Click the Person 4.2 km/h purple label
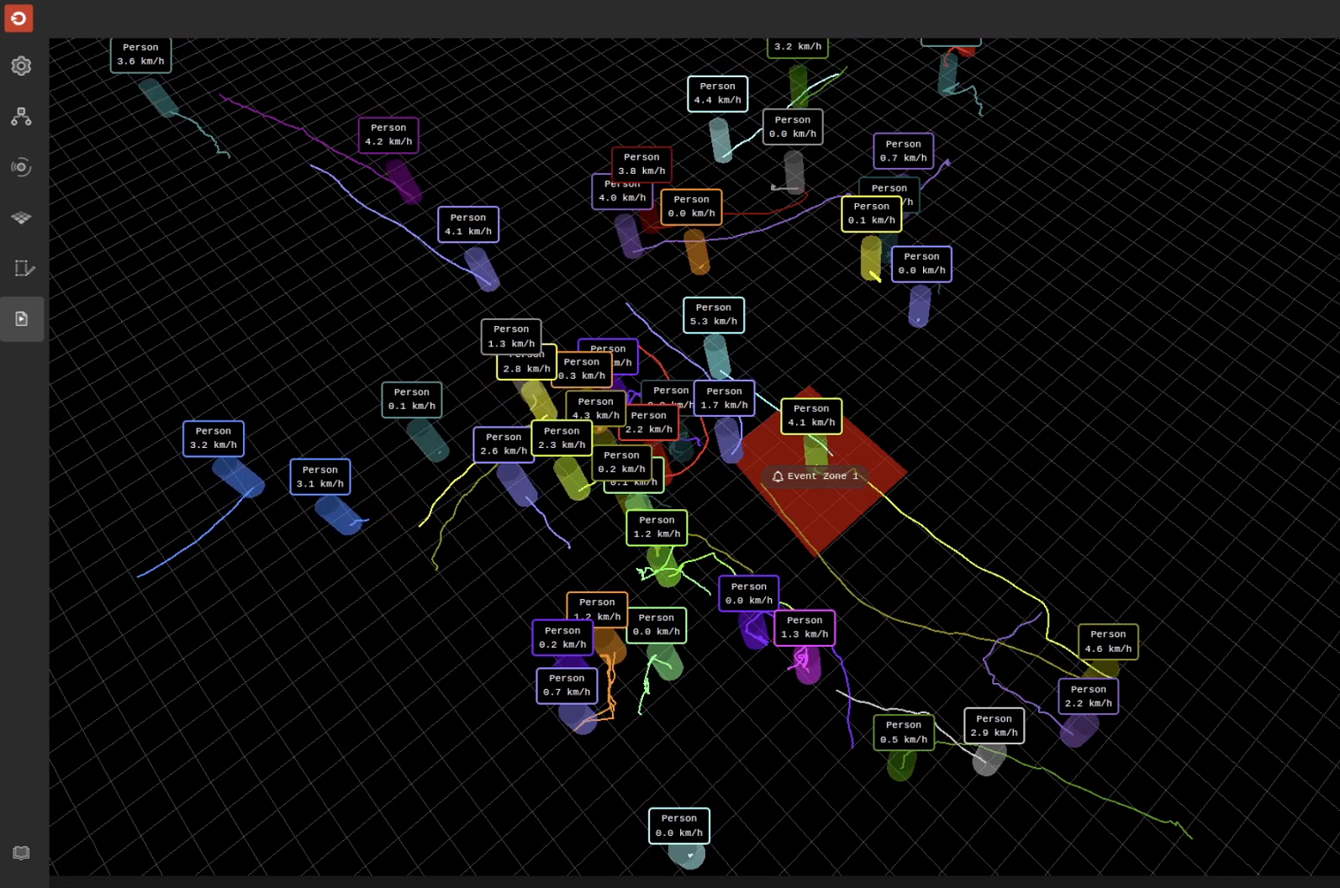 (388, 135)
